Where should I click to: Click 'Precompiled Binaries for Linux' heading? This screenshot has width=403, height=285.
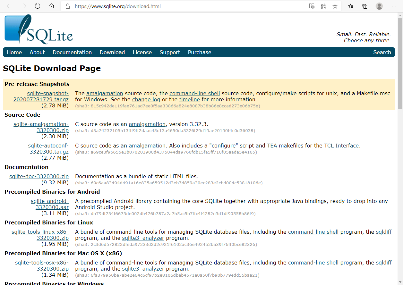[49, 222]
